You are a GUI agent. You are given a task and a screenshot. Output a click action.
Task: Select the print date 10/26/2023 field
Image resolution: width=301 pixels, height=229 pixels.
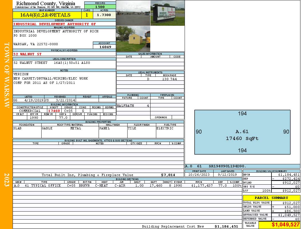199,175
